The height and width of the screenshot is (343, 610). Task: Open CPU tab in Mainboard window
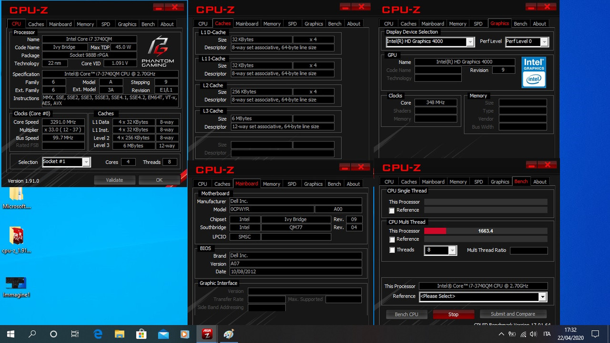pos(203,184)
